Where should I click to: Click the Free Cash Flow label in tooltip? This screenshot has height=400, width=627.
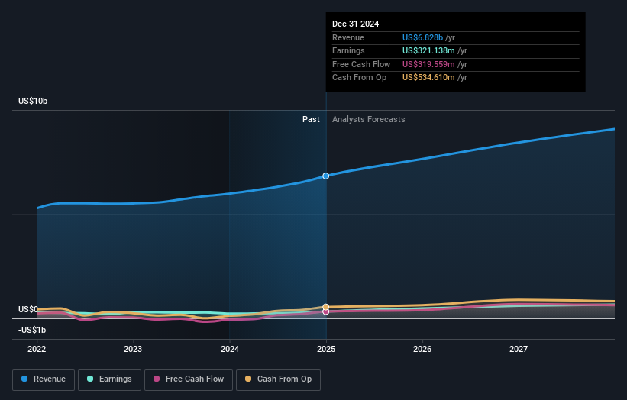coord(361,64)
